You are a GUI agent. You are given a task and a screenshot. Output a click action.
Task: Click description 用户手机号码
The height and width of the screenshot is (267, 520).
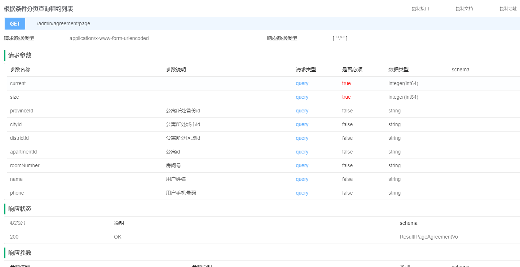pos(181,193)
